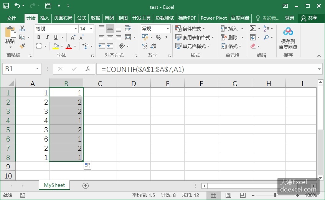
Task: Set middle vertical alignment
Action: coord(110,28)
